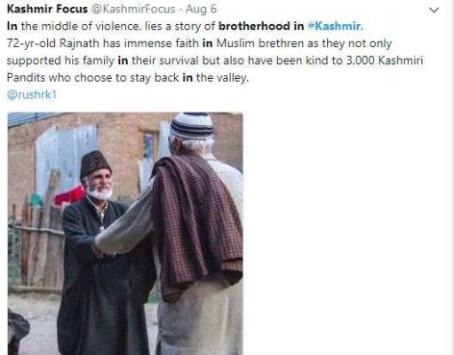454x355 pixels.
Task: Click the vertical scrollbar at the right edge
Action: [x=451, y=177]
